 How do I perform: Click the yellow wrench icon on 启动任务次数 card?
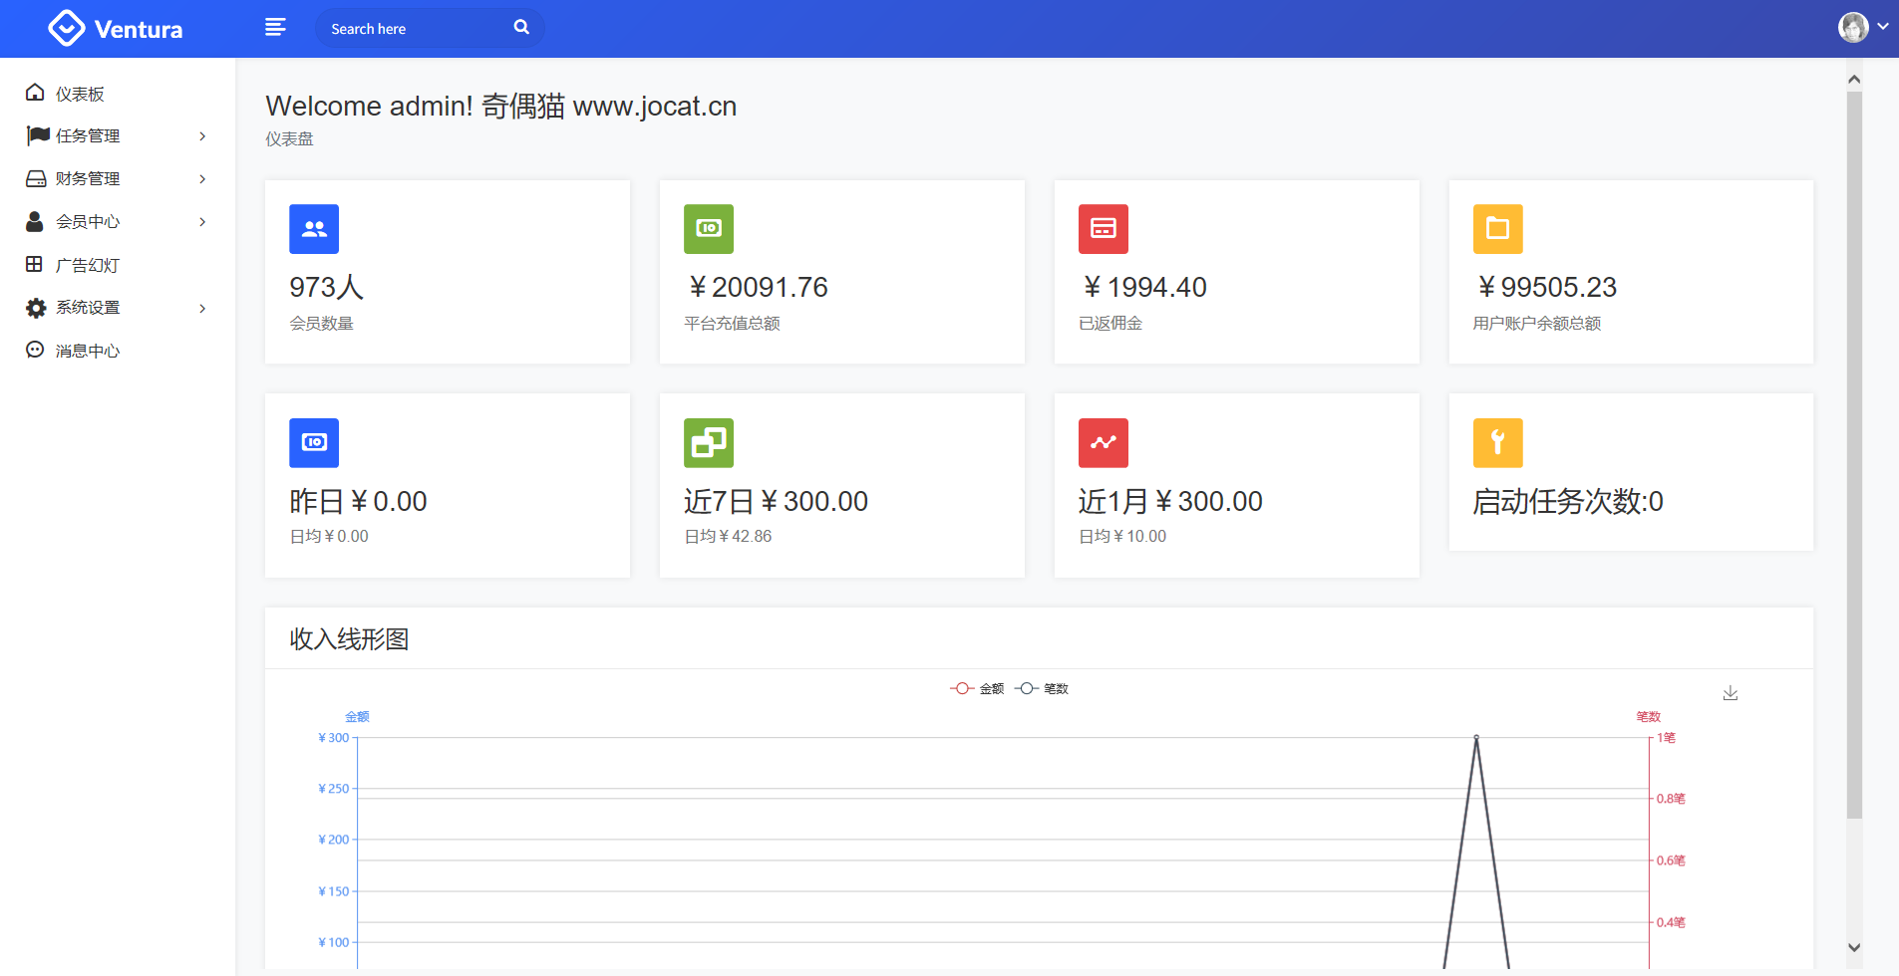1498,443
